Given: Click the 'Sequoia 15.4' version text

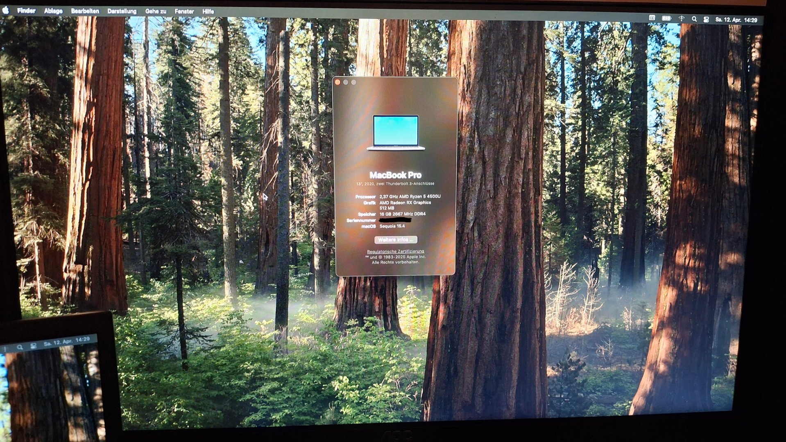Looking at the screenshot, I should click(392, 226).
